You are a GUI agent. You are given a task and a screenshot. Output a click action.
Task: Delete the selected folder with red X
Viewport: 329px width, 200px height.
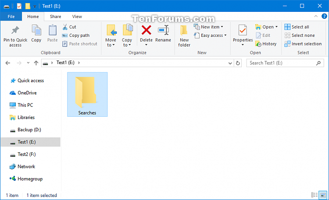pyautogui.click(x=146, y=30)
